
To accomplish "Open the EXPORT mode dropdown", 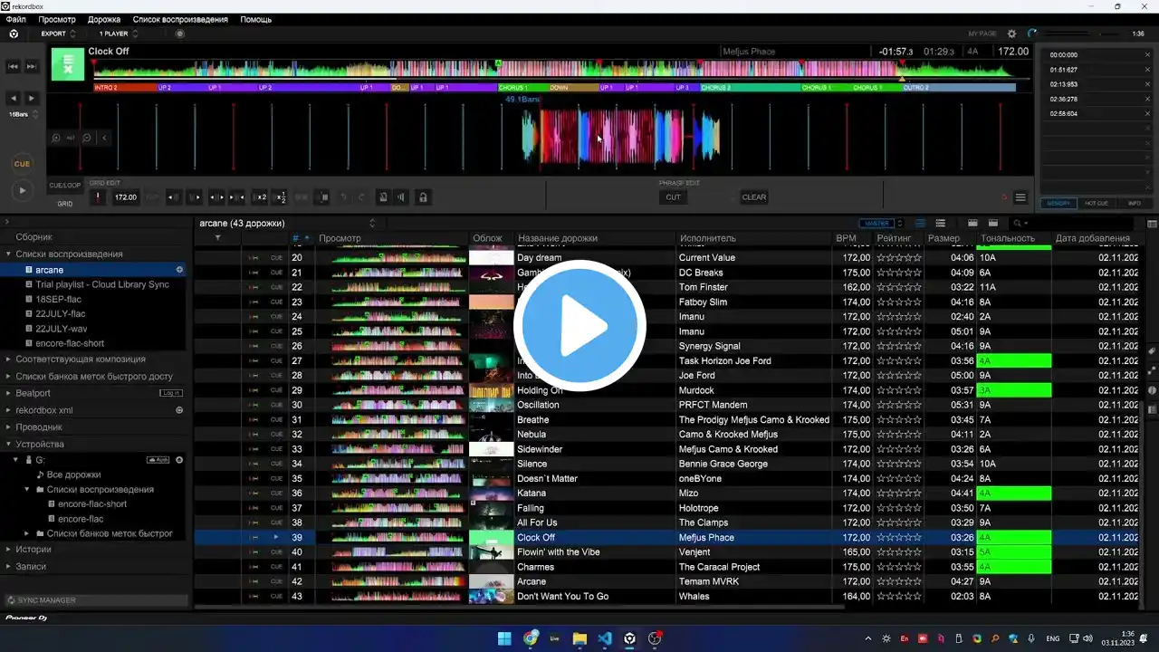I will coord(58,34).
